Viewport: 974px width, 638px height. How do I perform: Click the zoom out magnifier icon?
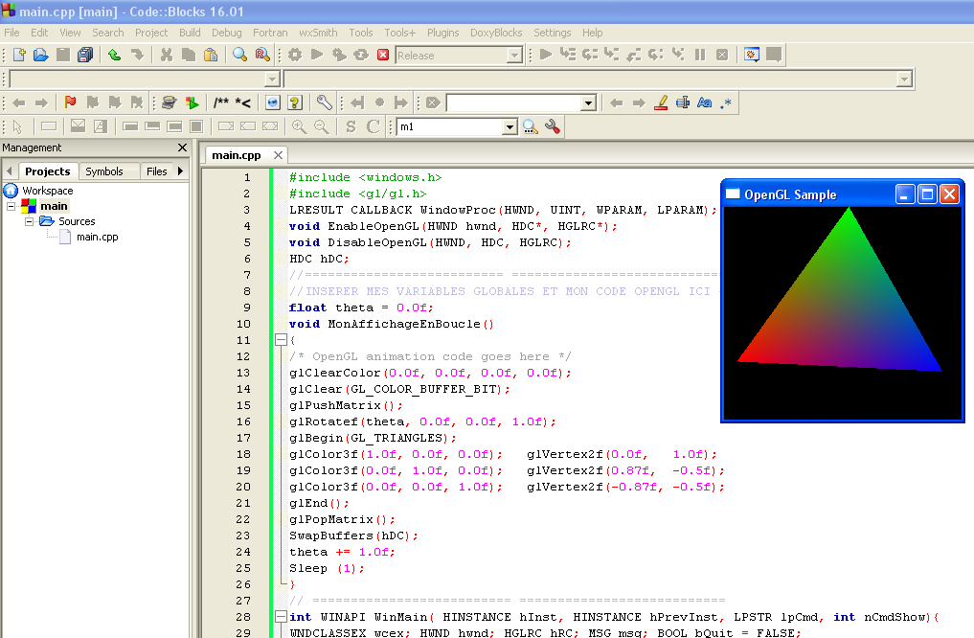[321, 126]
